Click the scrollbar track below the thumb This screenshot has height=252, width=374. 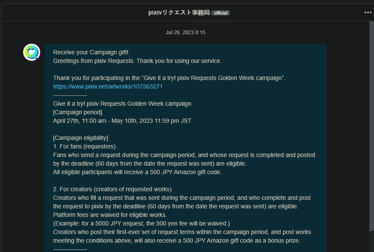click(371, 241)
